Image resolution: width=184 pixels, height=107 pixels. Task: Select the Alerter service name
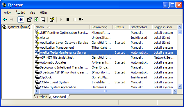point(45,38)
